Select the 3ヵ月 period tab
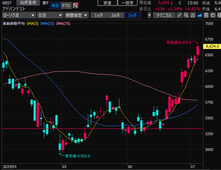Image resolution: width=221 pixels, height=170 pixels. tap(132, 15)
